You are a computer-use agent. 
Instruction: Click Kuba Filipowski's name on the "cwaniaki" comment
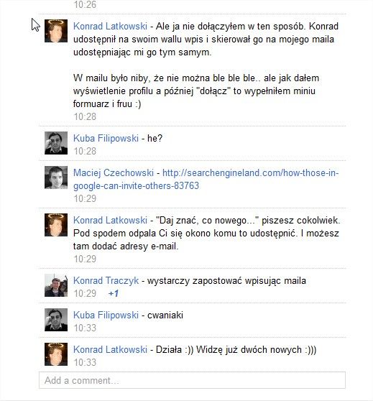tap(106, 315)
